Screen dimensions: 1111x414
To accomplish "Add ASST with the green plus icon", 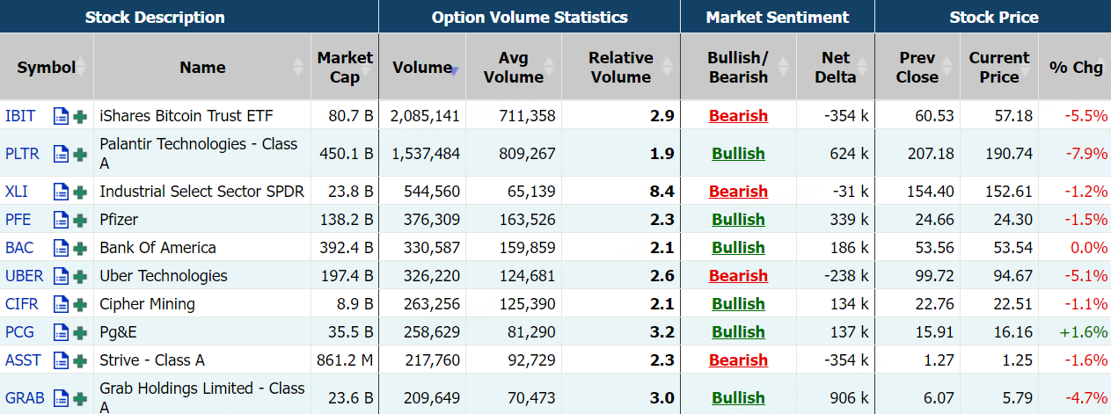I will (80, 360).
